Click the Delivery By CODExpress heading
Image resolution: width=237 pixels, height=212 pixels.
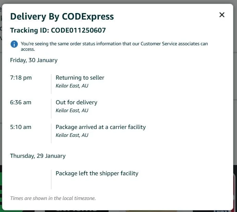tap(62, 16)
